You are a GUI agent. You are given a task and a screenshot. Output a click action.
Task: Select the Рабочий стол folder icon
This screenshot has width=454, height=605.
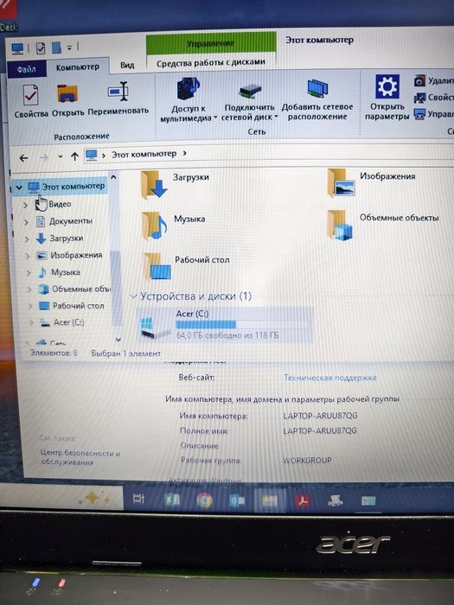point(157,266)
